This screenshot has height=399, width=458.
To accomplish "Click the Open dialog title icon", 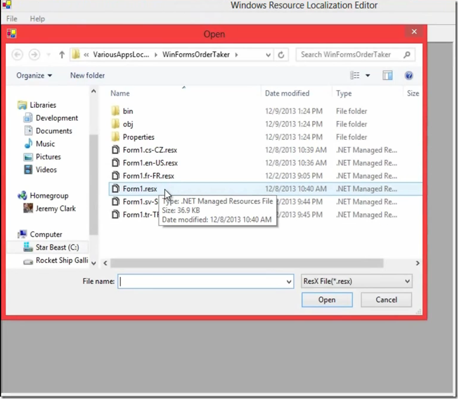I will click(x=11, y=33).
